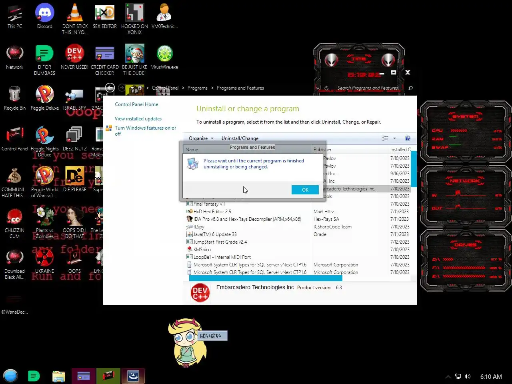Open File Explorer from the taskbar
This screenshot has width=512, height=384.
click(59, 376)
